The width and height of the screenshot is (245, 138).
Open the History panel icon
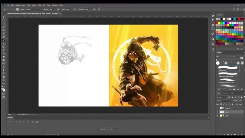click(213, 16)
